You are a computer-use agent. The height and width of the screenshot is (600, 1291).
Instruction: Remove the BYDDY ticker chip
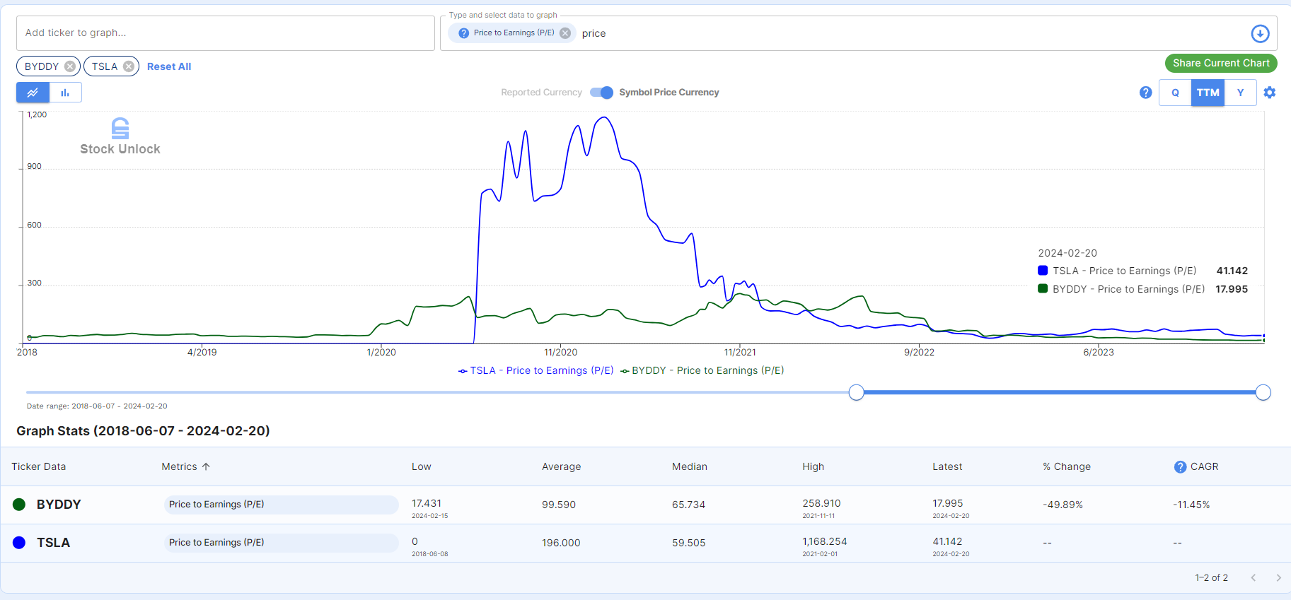tap(70, 66)
